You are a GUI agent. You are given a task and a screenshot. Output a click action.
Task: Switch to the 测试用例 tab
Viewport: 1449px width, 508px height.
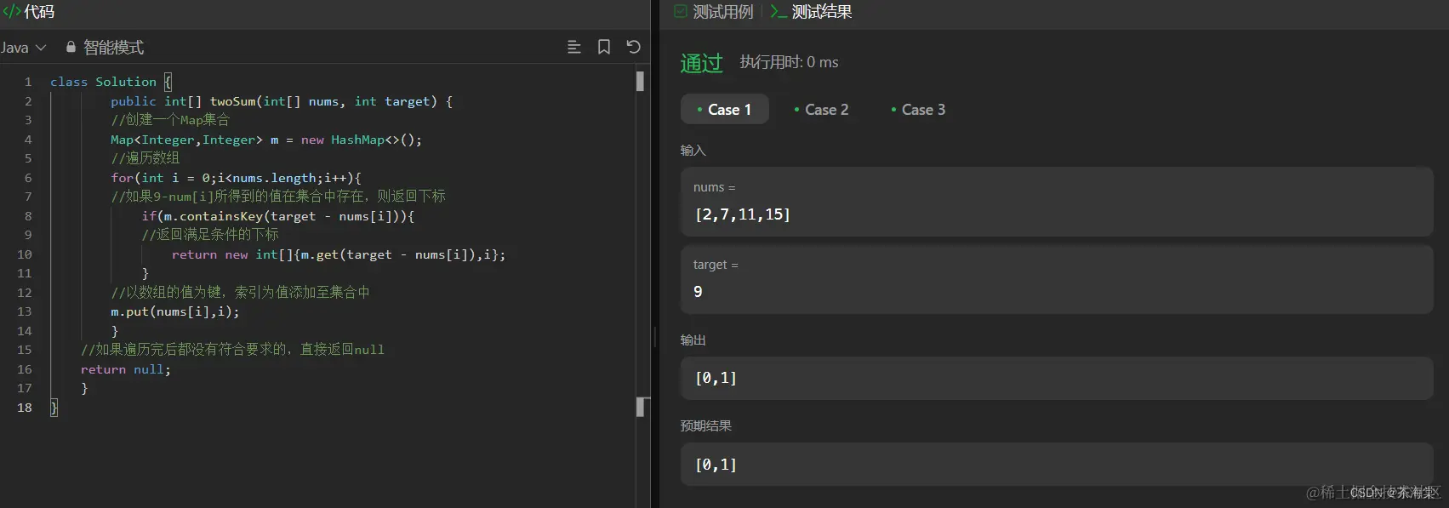(722, 12)
